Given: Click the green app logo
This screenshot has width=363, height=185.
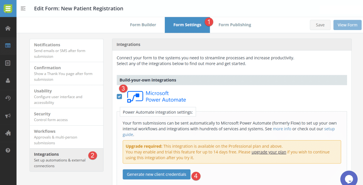Looking at the screenshot, I should pos(8,8).
